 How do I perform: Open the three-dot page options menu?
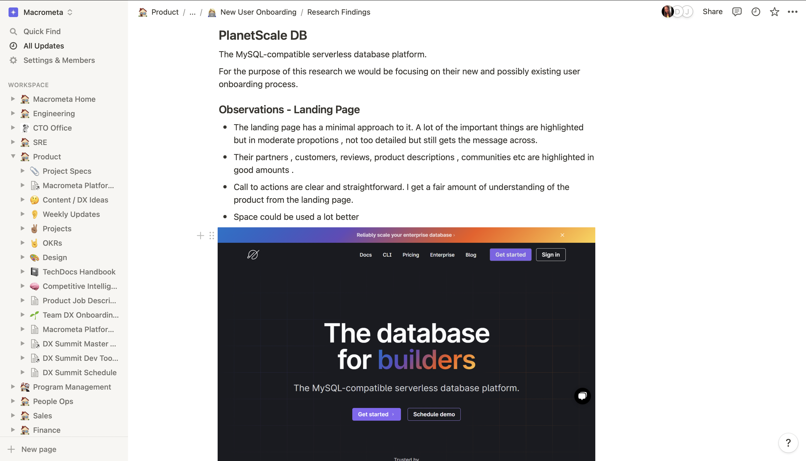[792, 12]
